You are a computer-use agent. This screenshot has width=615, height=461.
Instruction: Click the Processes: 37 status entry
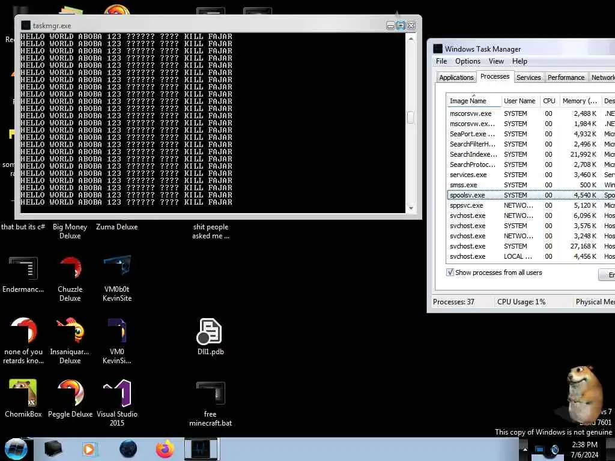pyautogui.click(x=453, y=302)
